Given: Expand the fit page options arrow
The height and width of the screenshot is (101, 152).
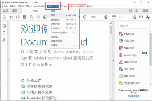Looking at the screenshot, I should 108,17.
